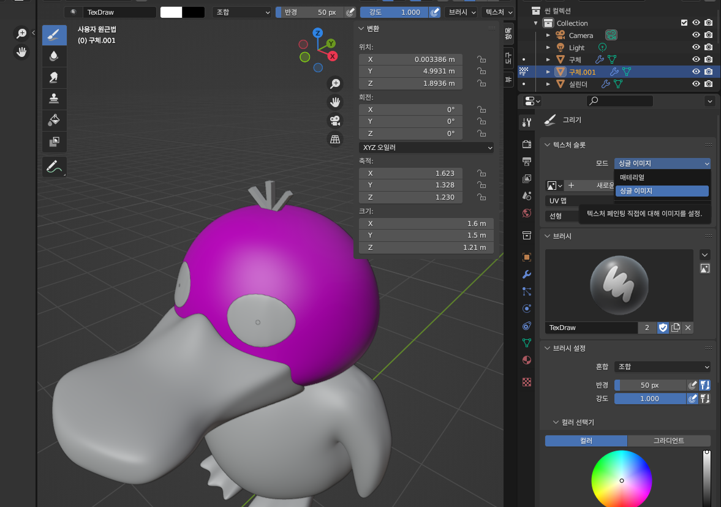
Task: Click the blue Z axis gizmo ball
Action: (317, 32)
